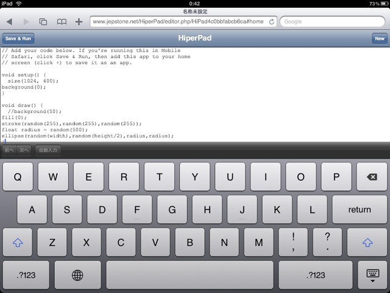Tap the left shift arrow key
390x293 pixels.
18,242
